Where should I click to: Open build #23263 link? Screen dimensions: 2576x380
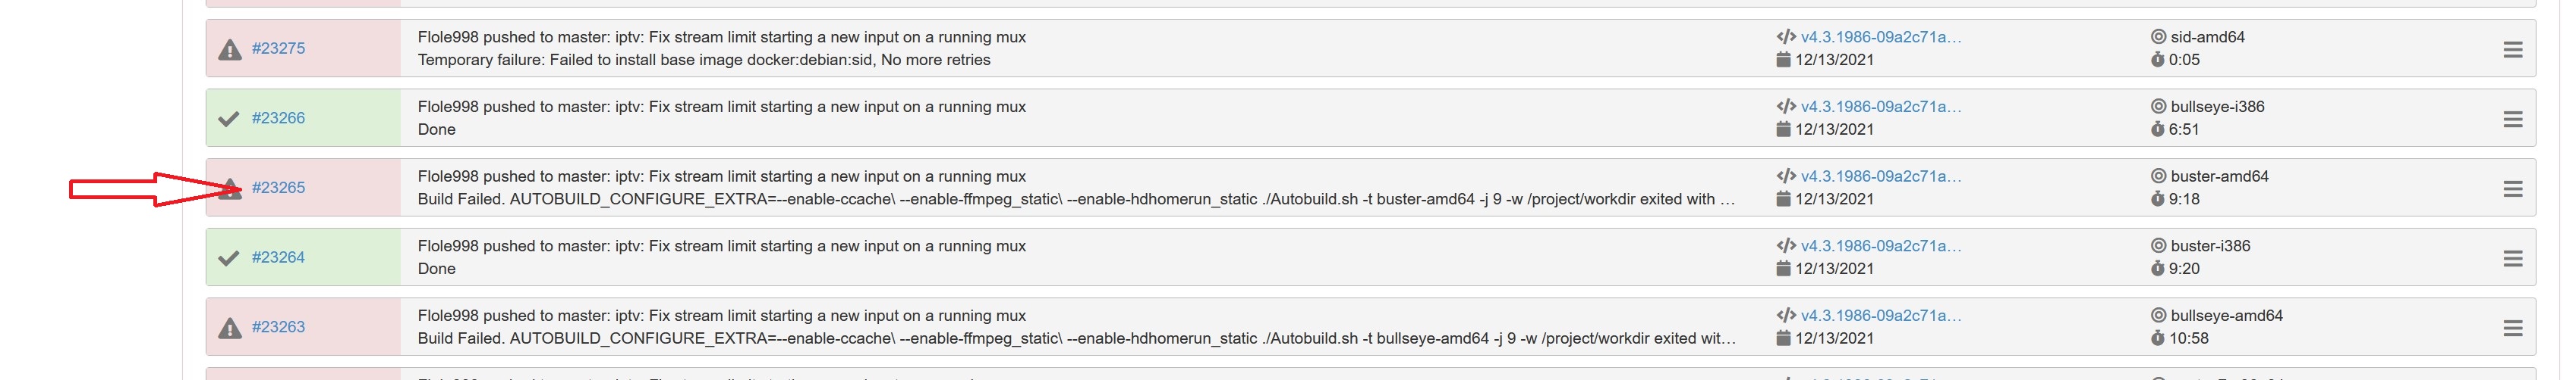[x=278, y=327]
